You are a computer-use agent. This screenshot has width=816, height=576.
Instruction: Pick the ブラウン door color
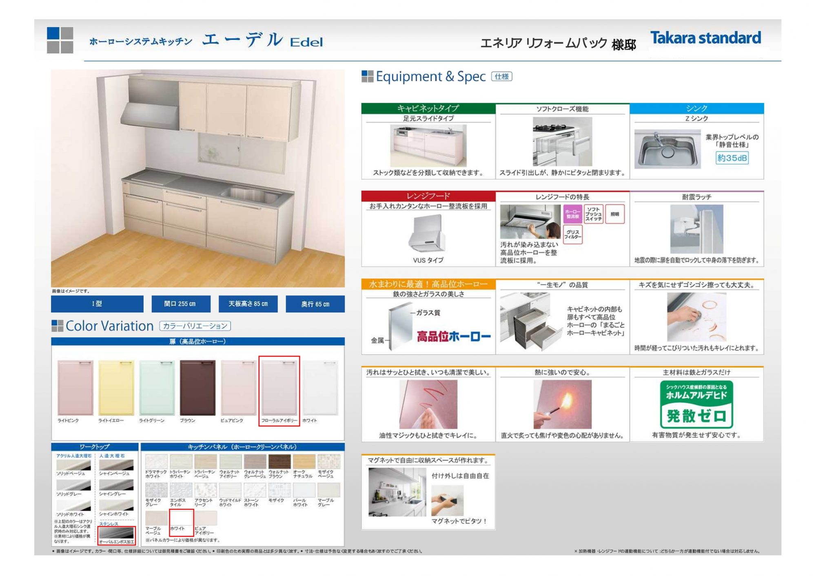[x=197, y=388]
